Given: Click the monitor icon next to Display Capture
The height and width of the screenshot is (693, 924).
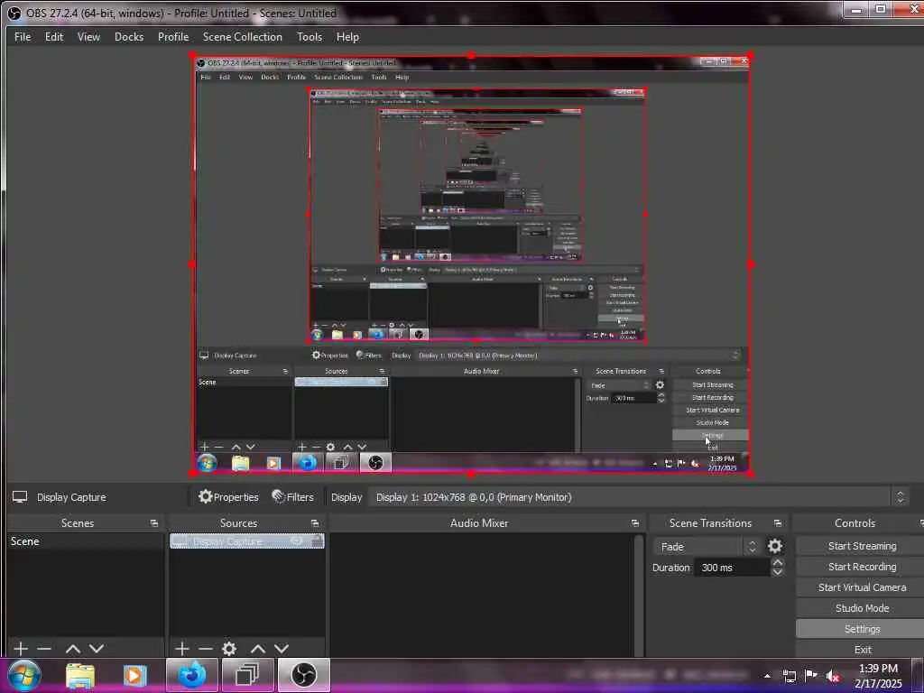Looking at the screenshot, I should tap(20, 497).
